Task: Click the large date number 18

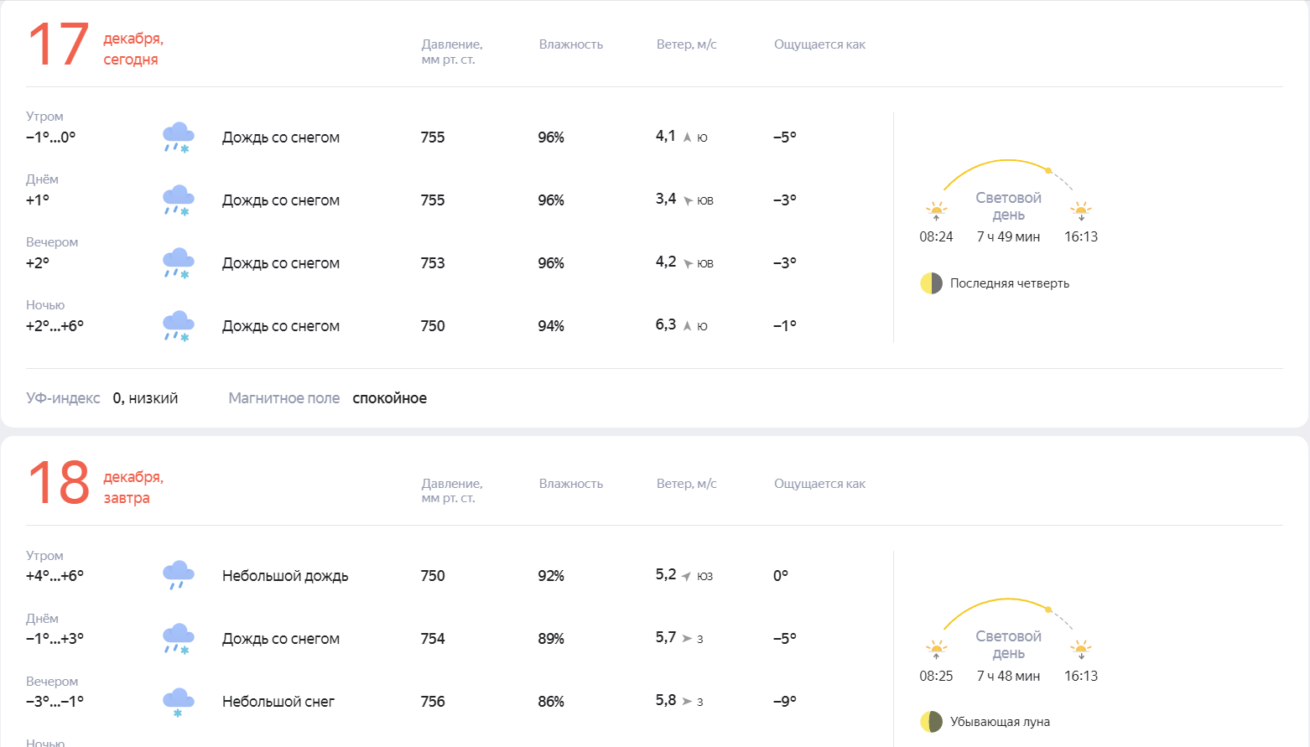Action: coord(58,484)
